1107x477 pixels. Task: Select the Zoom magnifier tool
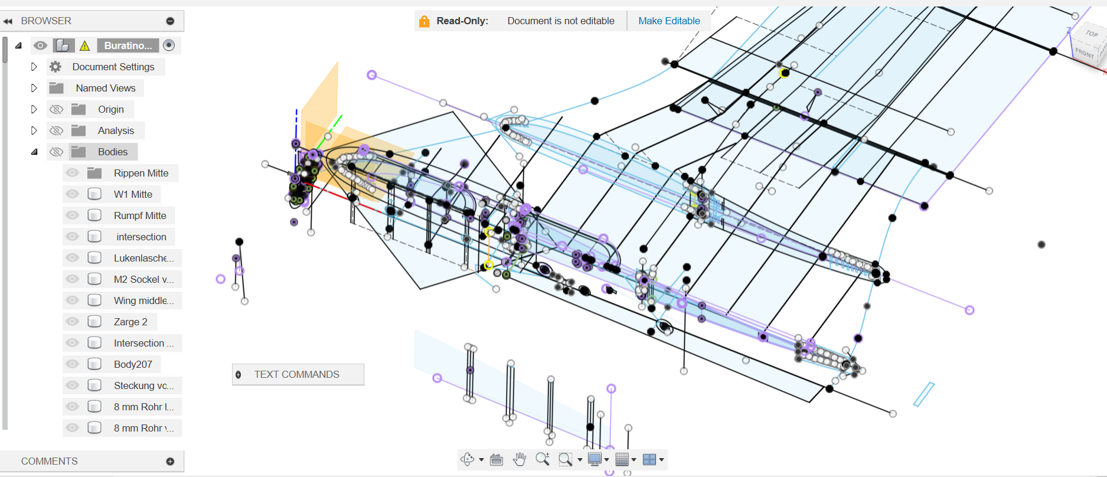pyautogui.click(x=542, y=459)
